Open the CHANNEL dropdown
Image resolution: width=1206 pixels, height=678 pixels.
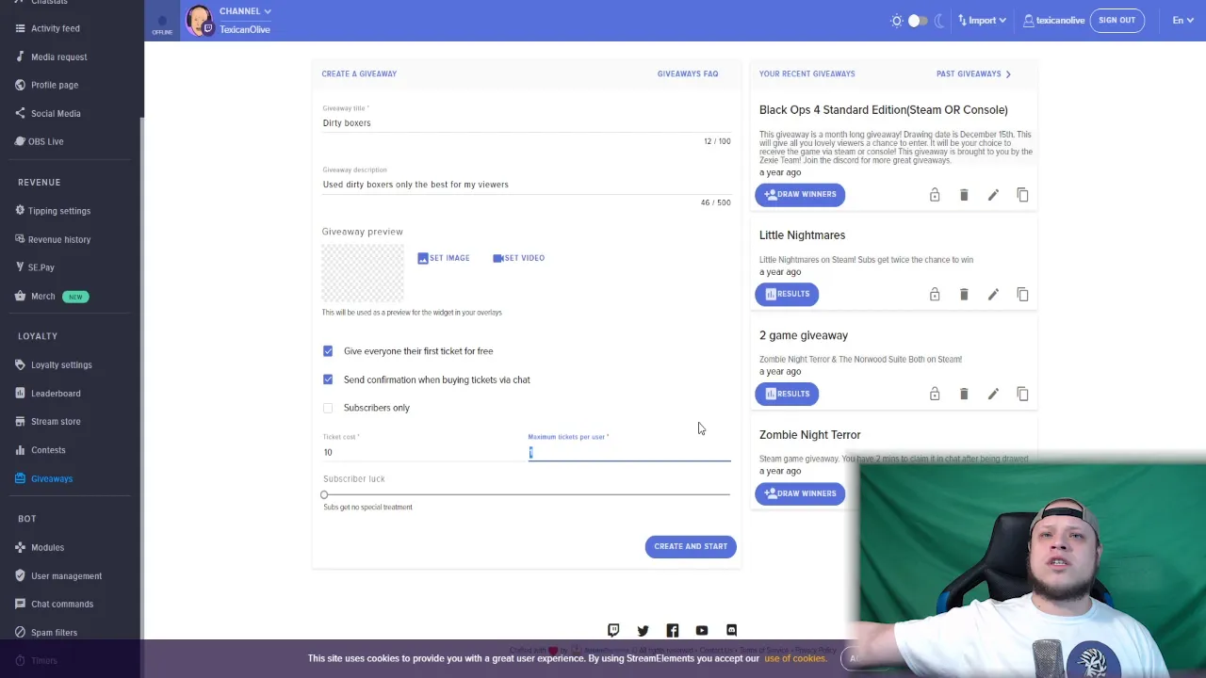(245, 11)
